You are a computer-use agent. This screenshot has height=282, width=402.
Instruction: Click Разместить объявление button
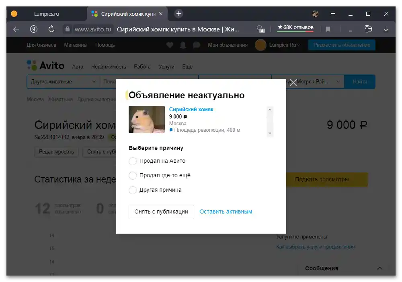(x=342, y=45)
